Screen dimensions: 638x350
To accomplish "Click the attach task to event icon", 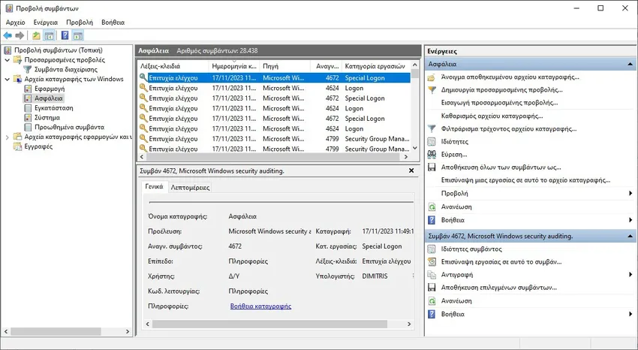I will (432, 262).
